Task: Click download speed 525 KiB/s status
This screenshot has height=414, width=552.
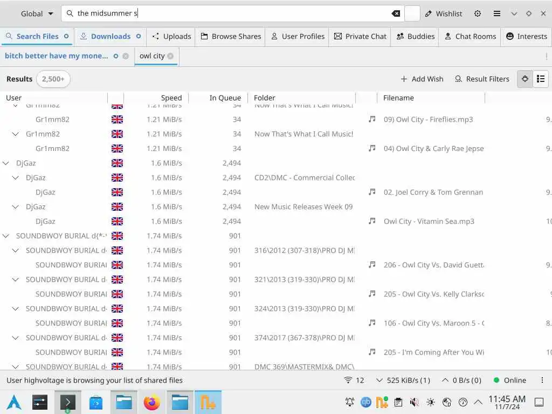Action: click(403, 380)
